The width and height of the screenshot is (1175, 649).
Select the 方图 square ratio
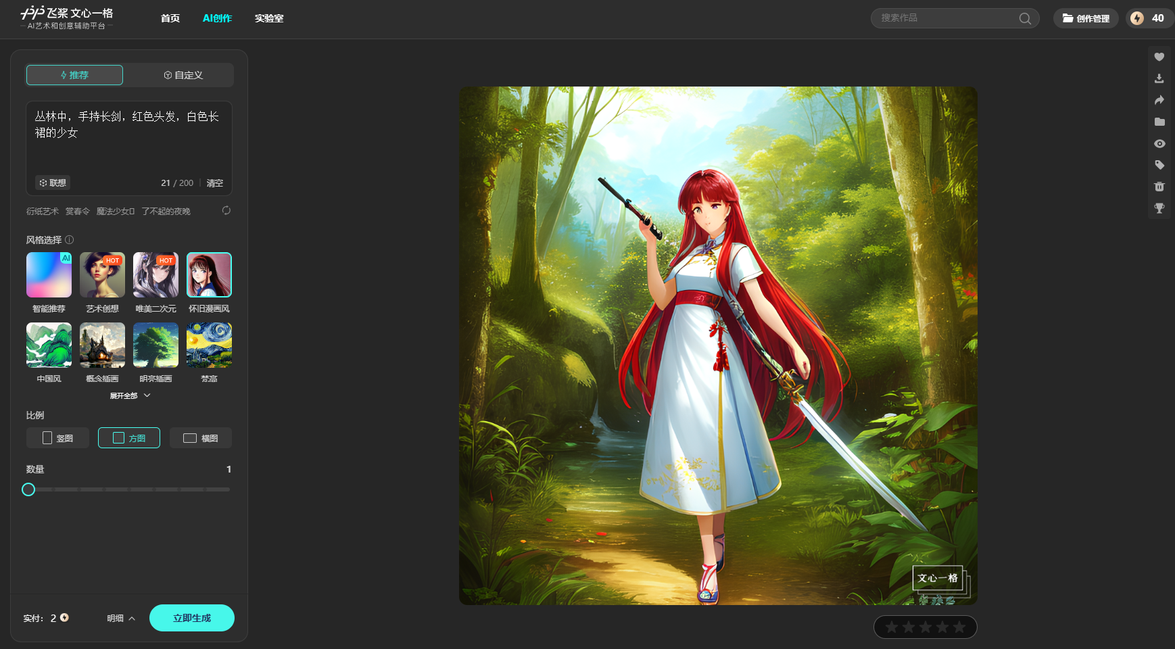129,438
